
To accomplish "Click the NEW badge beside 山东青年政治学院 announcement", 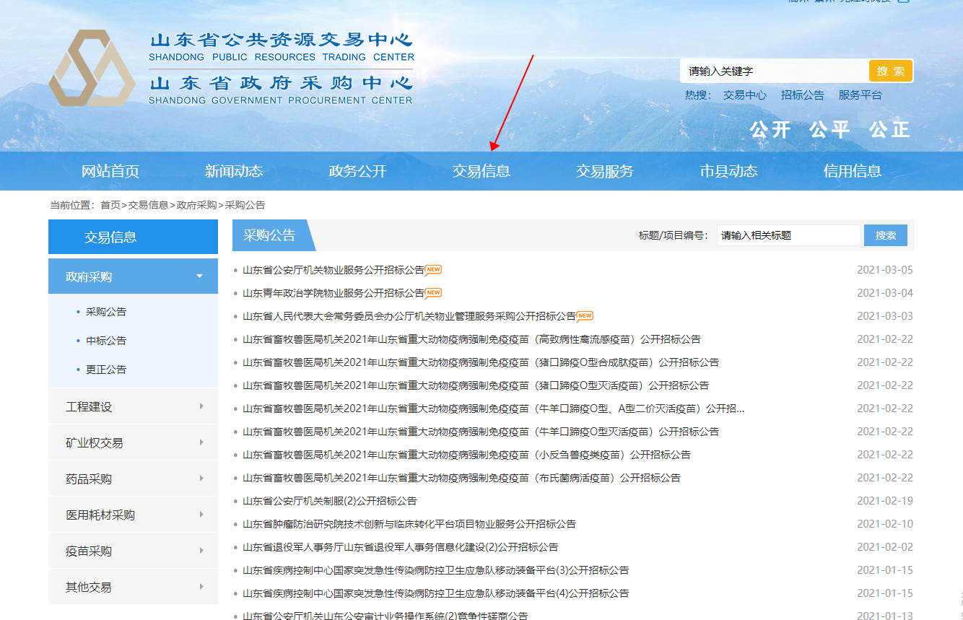I will pos(433,293).
